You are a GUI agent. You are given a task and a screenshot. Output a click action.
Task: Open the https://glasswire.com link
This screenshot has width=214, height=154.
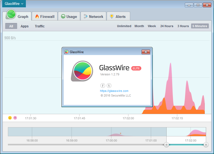(114, 91)
